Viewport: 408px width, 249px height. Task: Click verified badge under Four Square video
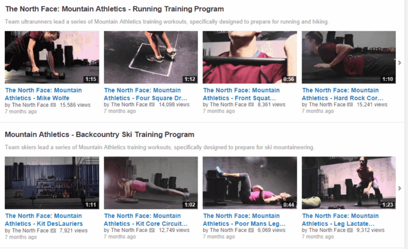[152, 105]
